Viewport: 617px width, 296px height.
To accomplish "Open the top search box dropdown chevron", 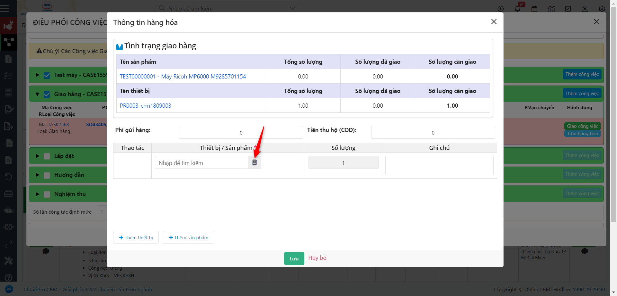I will pos(292,9).
